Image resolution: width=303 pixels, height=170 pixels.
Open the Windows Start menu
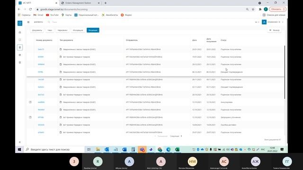point(19,149)
